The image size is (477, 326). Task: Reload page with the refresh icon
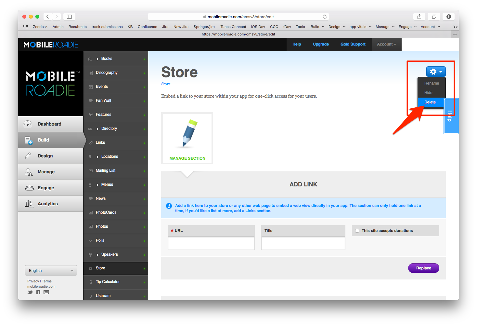click(x=324, y=17)
